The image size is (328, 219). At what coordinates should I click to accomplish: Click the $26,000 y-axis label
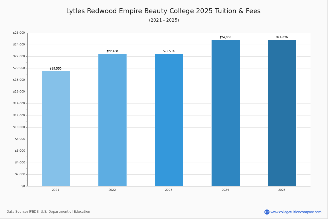click(x=19, y=33)
